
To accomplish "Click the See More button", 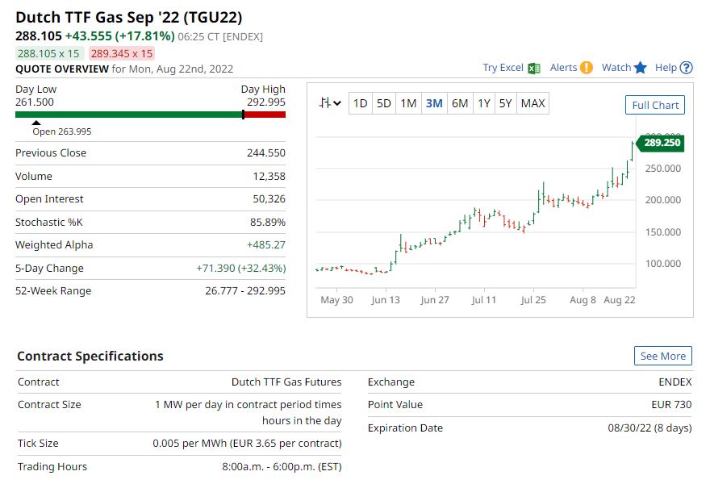I will point(662,356).
